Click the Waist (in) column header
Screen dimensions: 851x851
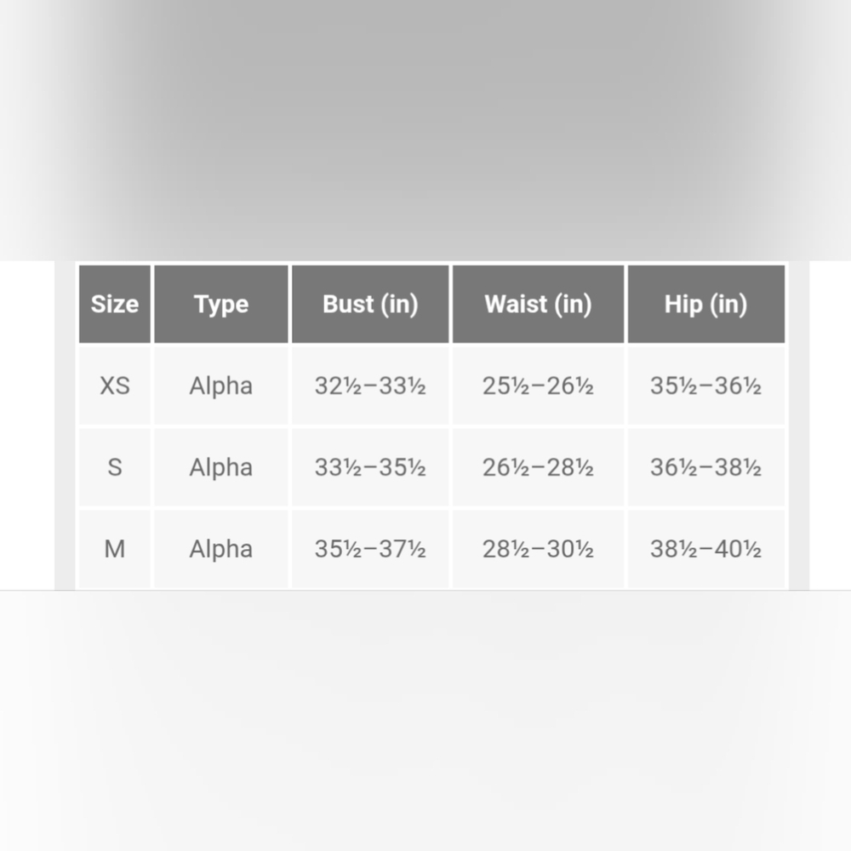(x=538, y=304)
